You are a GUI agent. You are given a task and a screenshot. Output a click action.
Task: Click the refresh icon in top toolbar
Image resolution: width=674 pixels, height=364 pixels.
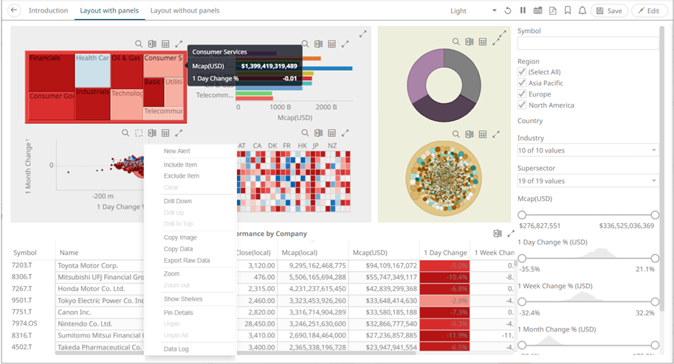click(x=508, y=11)
